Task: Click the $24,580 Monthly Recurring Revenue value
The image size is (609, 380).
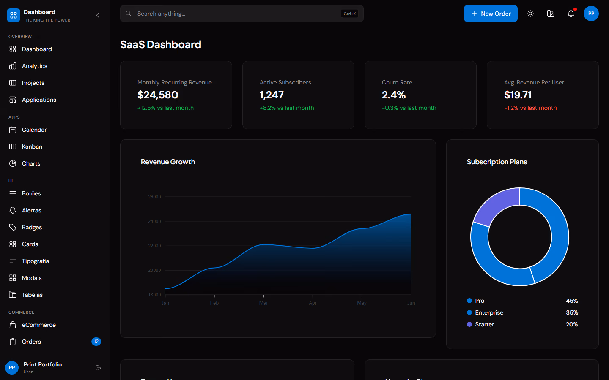Action: coord(158,95)
